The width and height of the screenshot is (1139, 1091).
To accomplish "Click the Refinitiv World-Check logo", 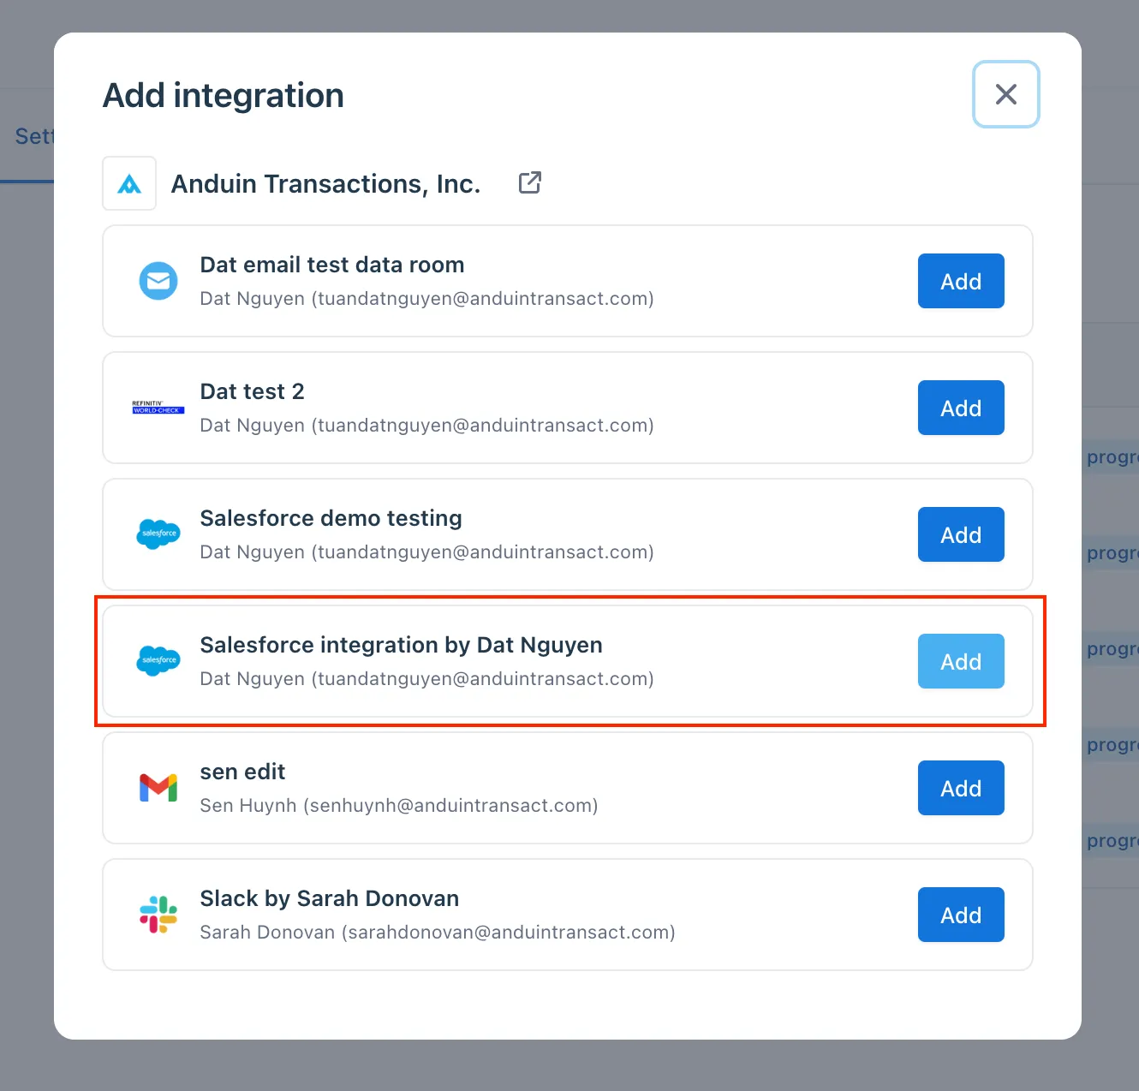I will 158,408.
